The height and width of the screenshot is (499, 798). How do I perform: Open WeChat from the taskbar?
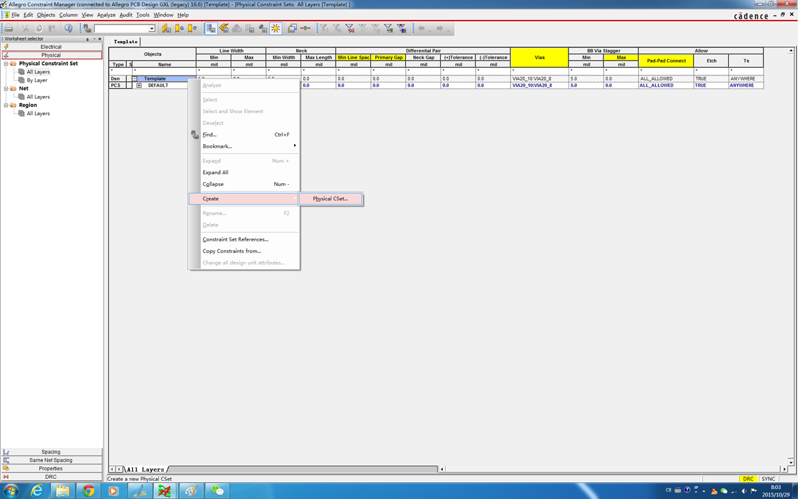[x=218, y=491]
